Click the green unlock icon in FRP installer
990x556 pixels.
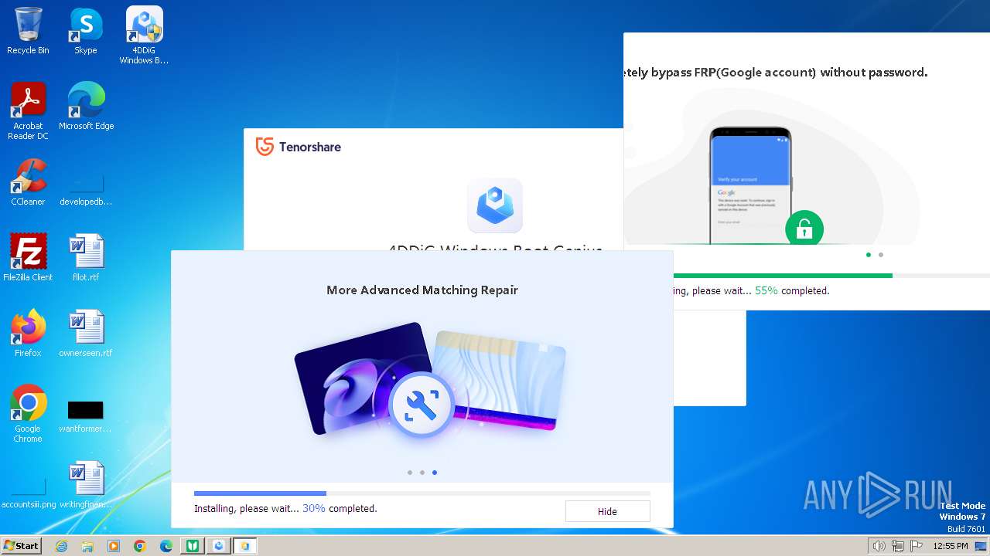coord(804,229)
